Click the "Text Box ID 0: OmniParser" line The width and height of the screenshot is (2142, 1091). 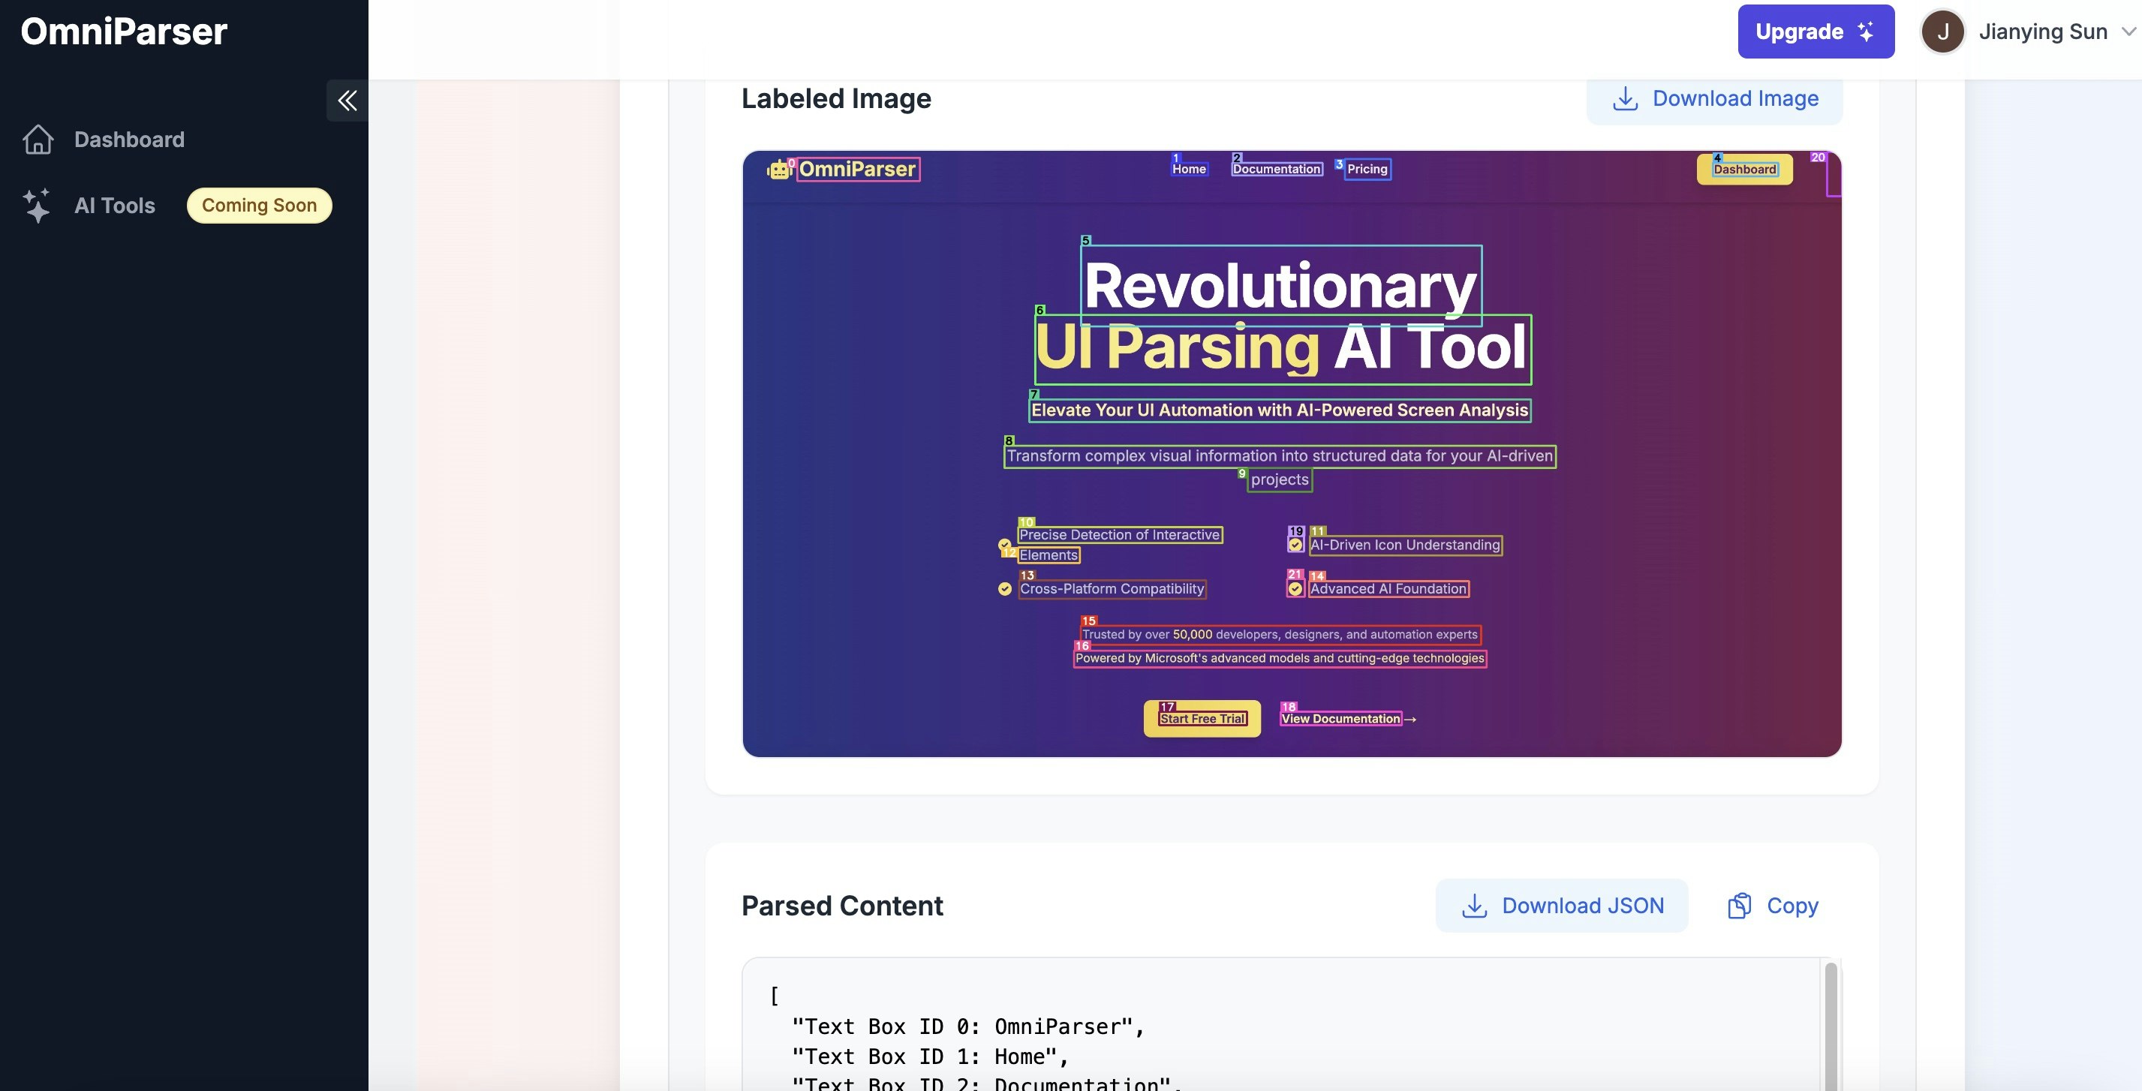click(968, 1027)
